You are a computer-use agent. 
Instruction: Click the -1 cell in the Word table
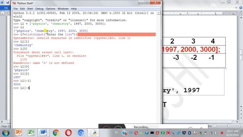point(211,57)
